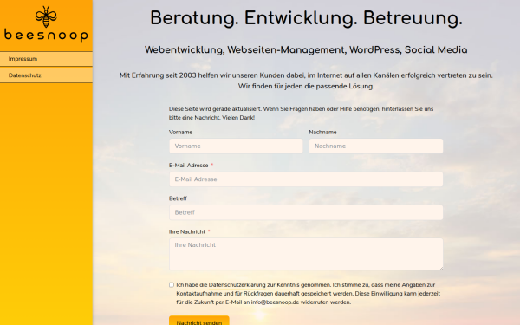Focus the Vorname input field
Viewport: 520px width, 325px height.
coord(236,146)
